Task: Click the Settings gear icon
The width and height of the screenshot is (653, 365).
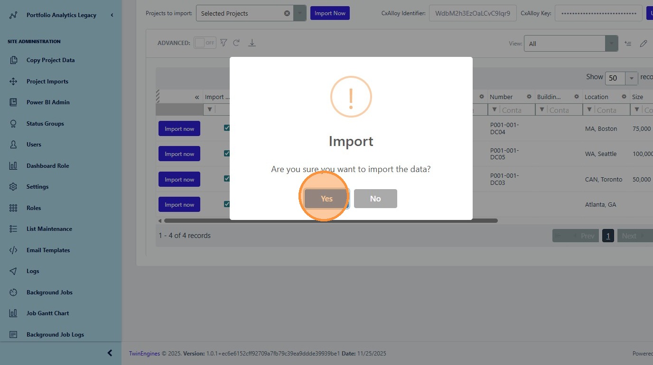Action: point(13,187)
